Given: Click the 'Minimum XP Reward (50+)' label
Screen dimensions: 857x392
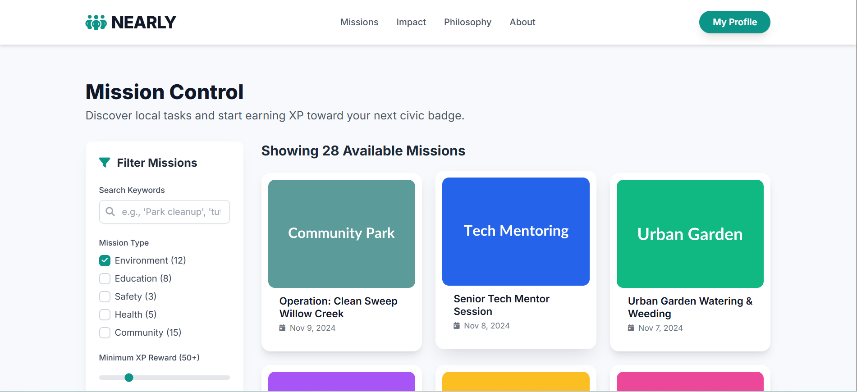Looking at the screenshot, I should [x=149, y=358].
